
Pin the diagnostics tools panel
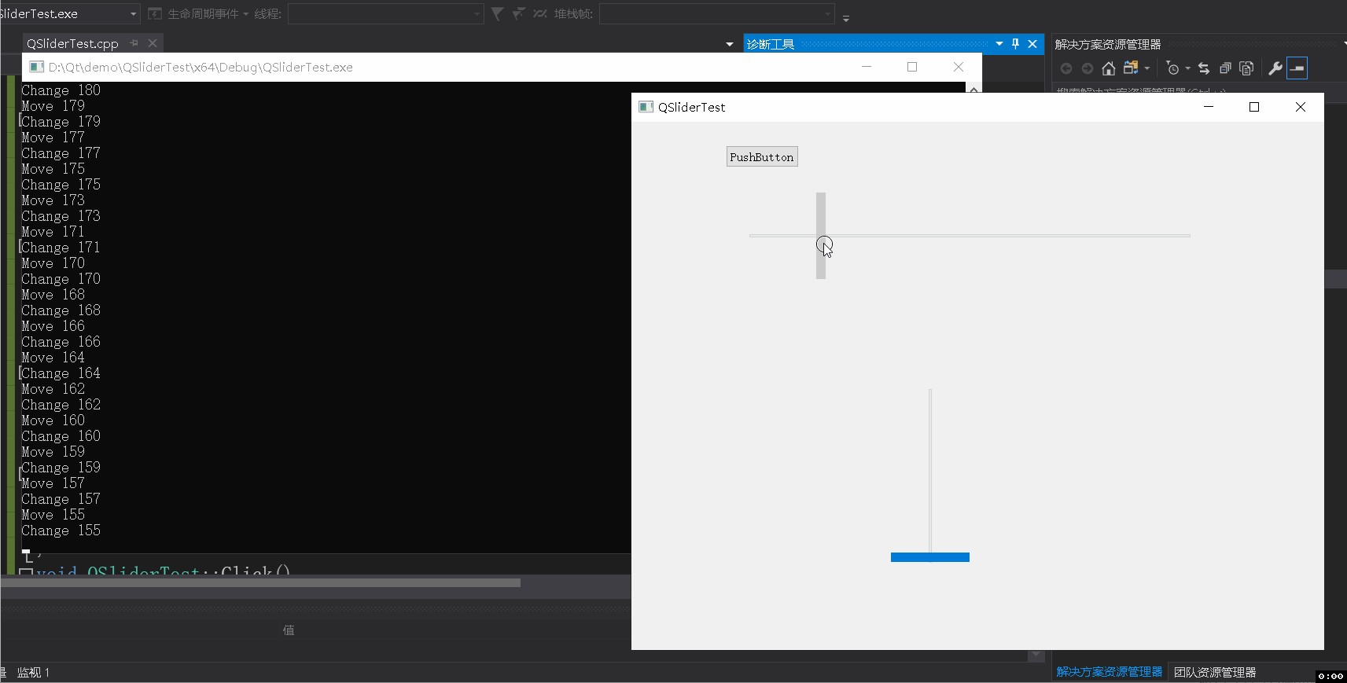tap(1015, 44)
